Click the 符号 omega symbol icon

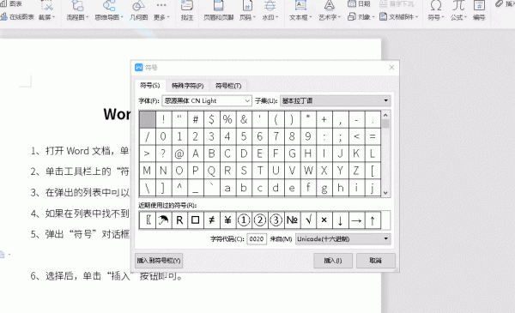click(436, 6)
